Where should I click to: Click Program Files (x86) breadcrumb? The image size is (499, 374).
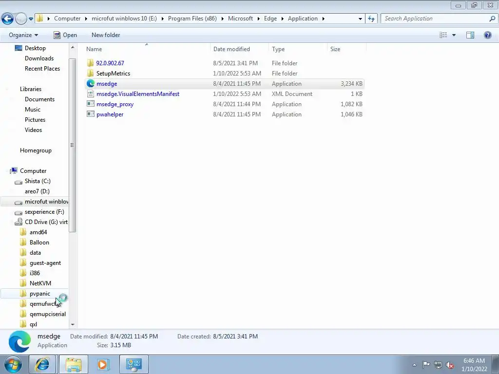coord(192,19)
